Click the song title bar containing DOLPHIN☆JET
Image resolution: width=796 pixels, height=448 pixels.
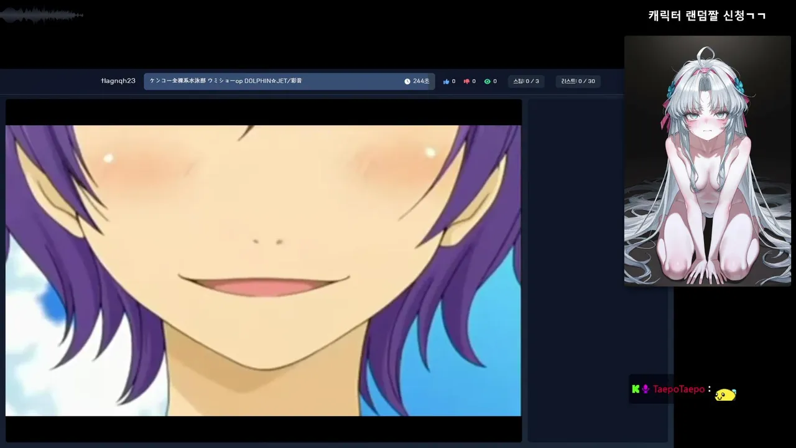tap(289, 82)
